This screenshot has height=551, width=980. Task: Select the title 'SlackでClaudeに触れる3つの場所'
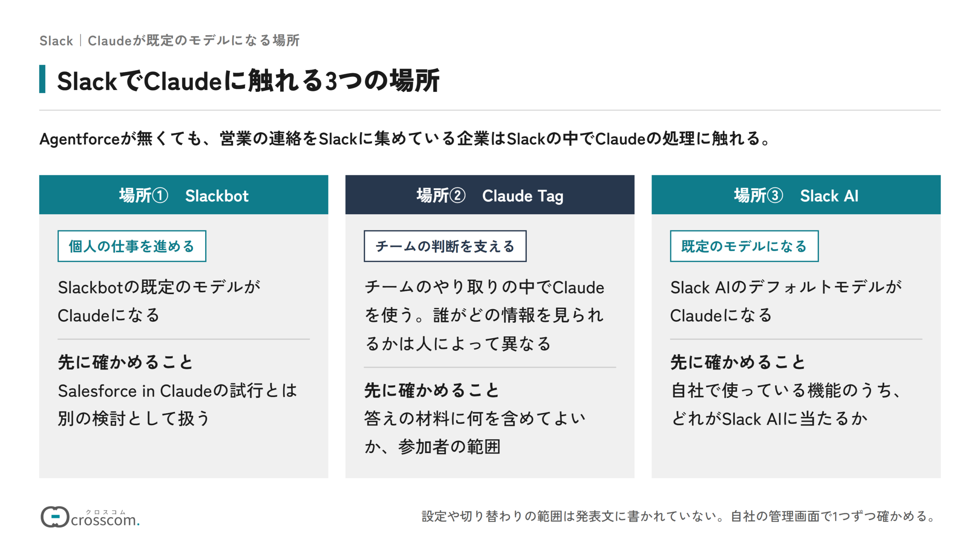point(248,81)
